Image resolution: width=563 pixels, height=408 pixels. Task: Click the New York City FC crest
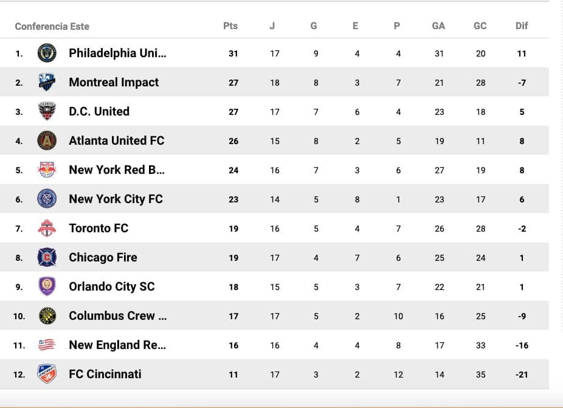[47, 199]
